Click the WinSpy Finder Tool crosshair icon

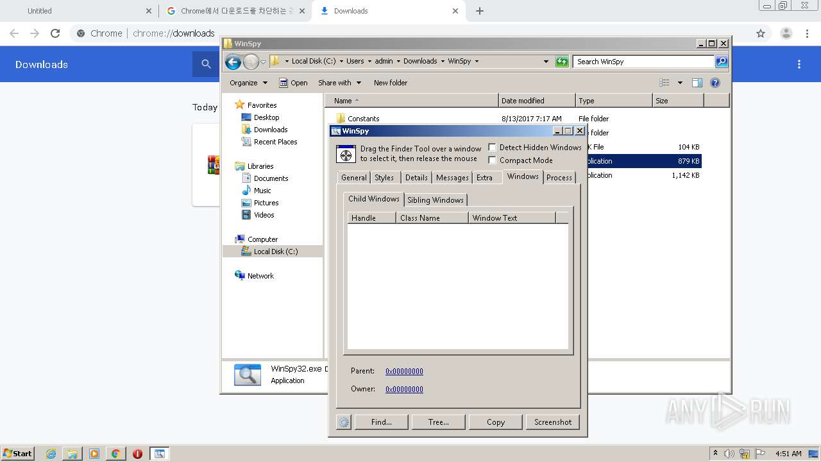click(346, 155)
